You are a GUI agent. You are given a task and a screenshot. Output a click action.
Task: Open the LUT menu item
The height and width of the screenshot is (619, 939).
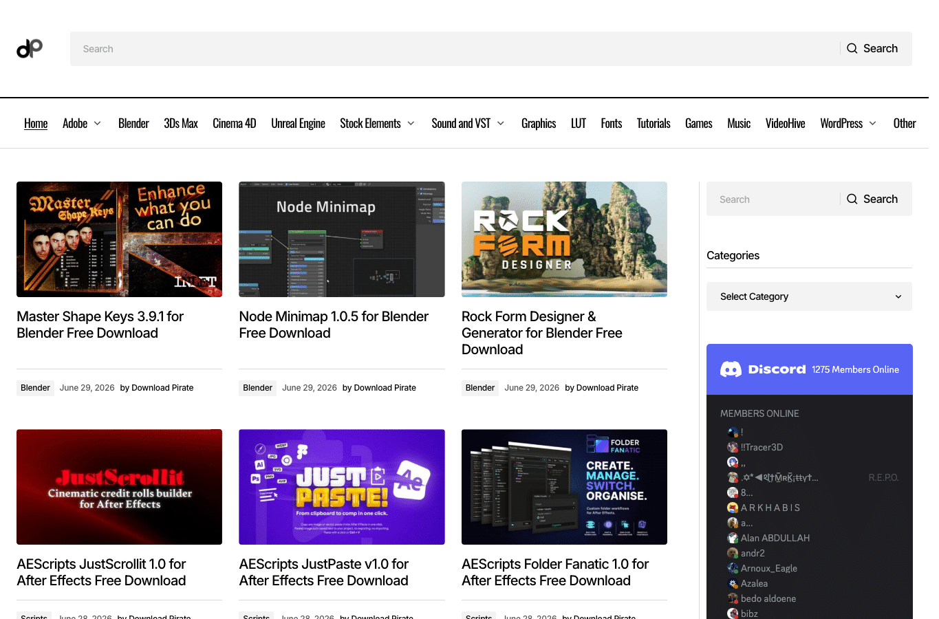[579, 123]
